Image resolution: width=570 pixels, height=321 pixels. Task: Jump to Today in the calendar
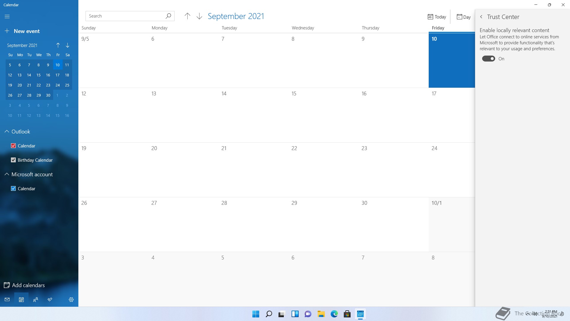pyautogui.click(x=437, y=17)
